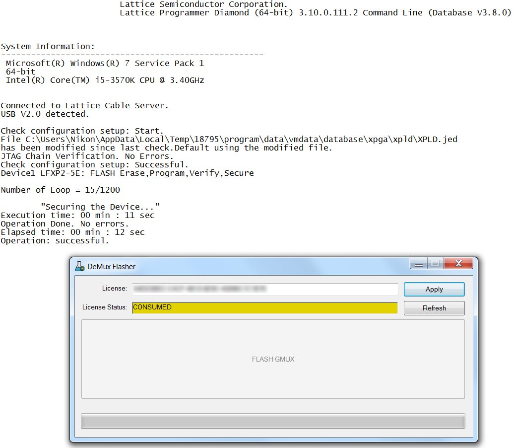
Task: Click the XPLD.jed file path line
Action: 229,139
